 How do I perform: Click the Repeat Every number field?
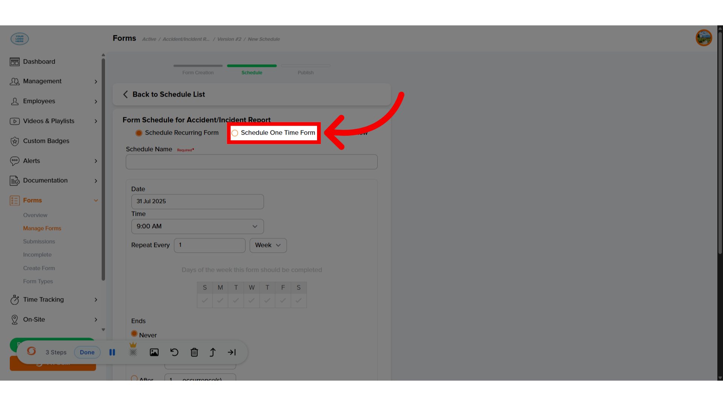click(209, 245)
